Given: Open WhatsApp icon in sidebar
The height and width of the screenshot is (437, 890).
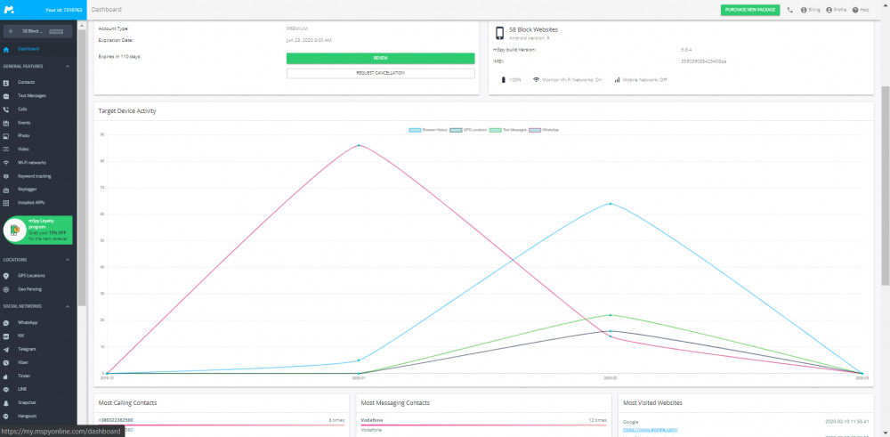Looking at the screenshot, I should pyautogui.click(x=6, y=322).
